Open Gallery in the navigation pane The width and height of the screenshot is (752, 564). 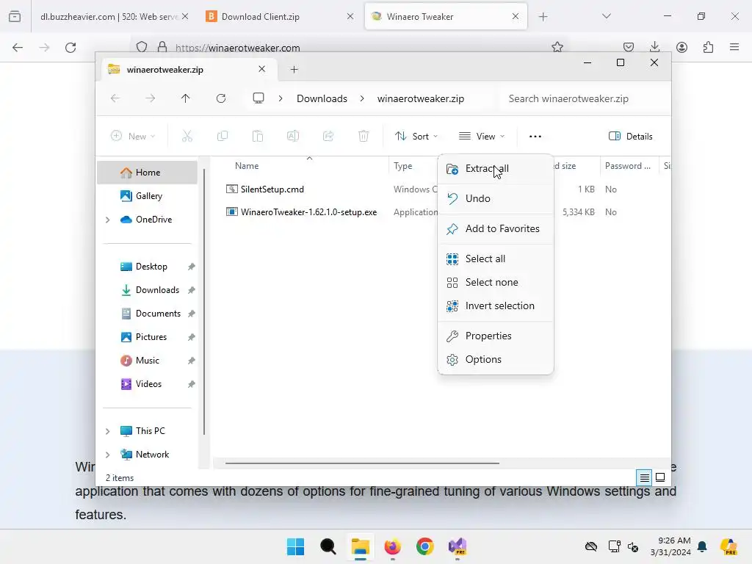pos(147,196)
